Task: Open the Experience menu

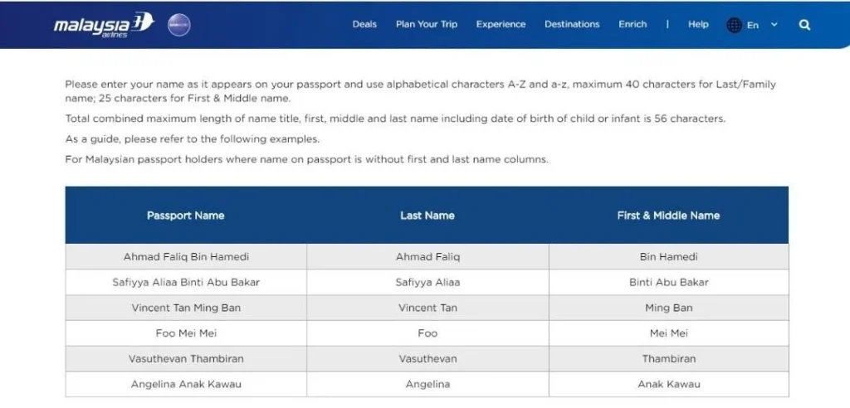Action: [501, 24]
